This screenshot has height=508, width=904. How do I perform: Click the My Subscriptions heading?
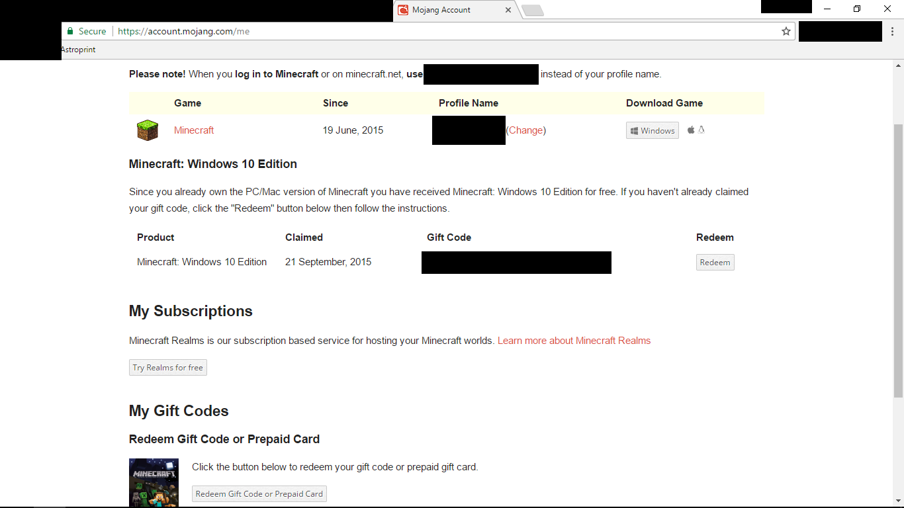point(191,312)
